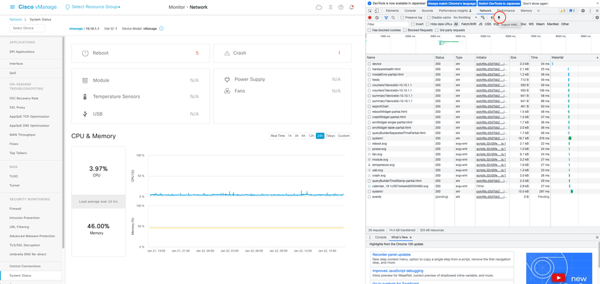Enable the Disable cache checkbox
This screenshot has height=284, width=600.
point(429,17)
